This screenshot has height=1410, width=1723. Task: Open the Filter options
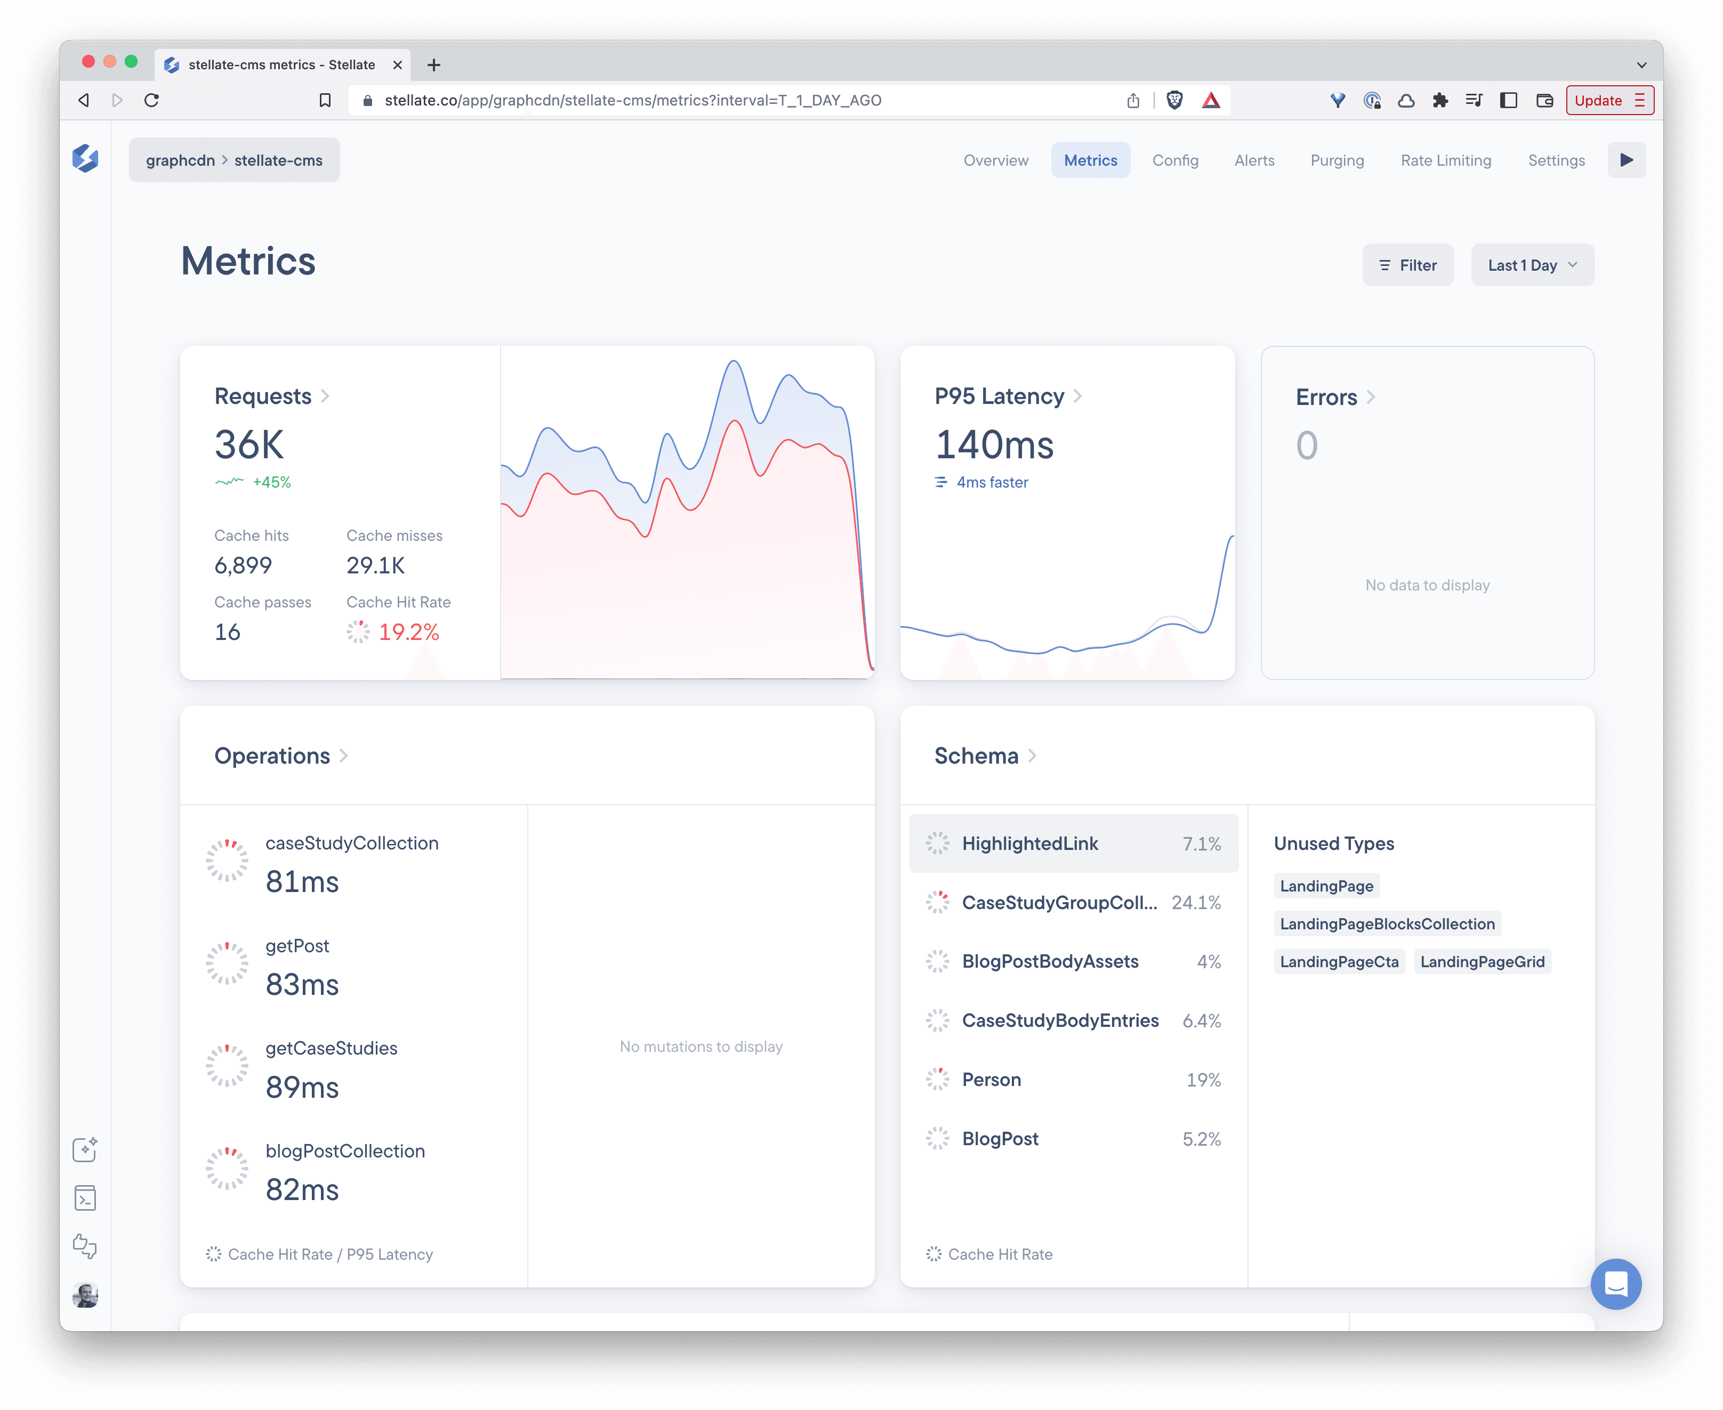pos(1408,265)
